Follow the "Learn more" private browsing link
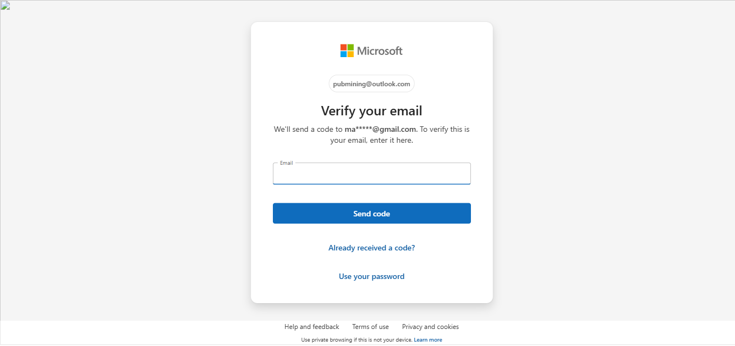The width and height of the screenshot is (735, 346). 428,340
